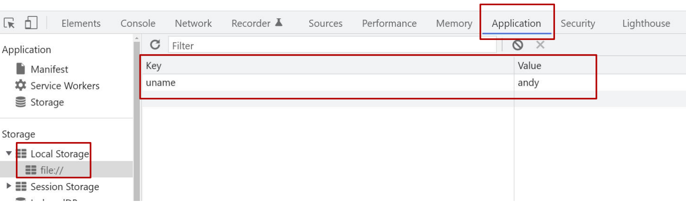Select the file:// local storage entry
The width and height of the screenshot is (686, 216).
(51, 170)
